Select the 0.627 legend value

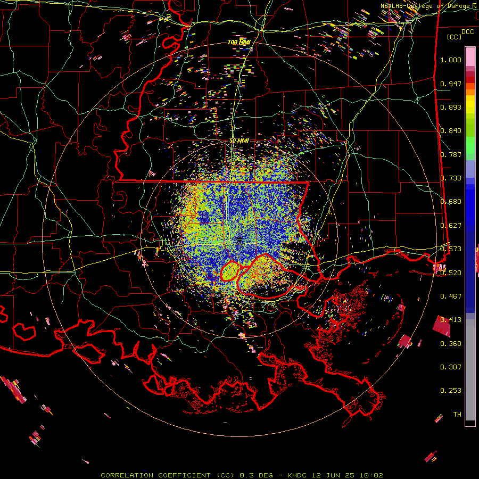pyautogui.click(x=451, y=226)
